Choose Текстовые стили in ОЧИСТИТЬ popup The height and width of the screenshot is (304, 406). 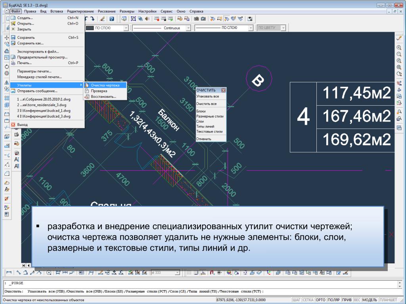point(211,131)
